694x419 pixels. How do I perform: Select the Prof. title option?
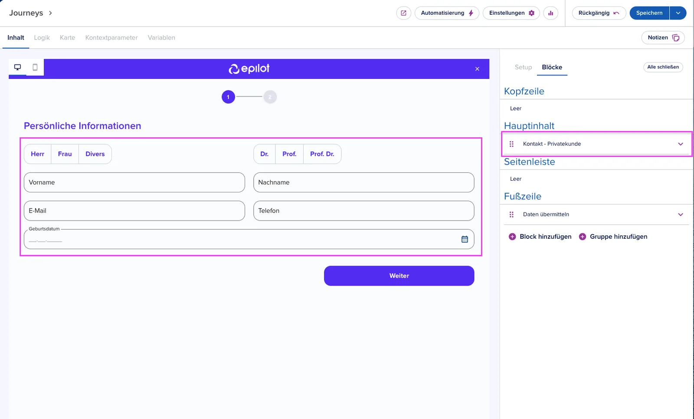(289, 154)
